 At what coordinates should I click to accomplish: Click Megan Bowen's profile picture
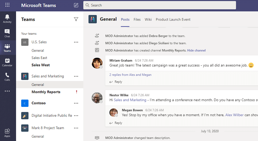tap(114, 112)
